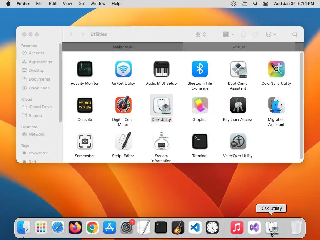Select the VoiceOver Utility icon

(x=238, y=142)
